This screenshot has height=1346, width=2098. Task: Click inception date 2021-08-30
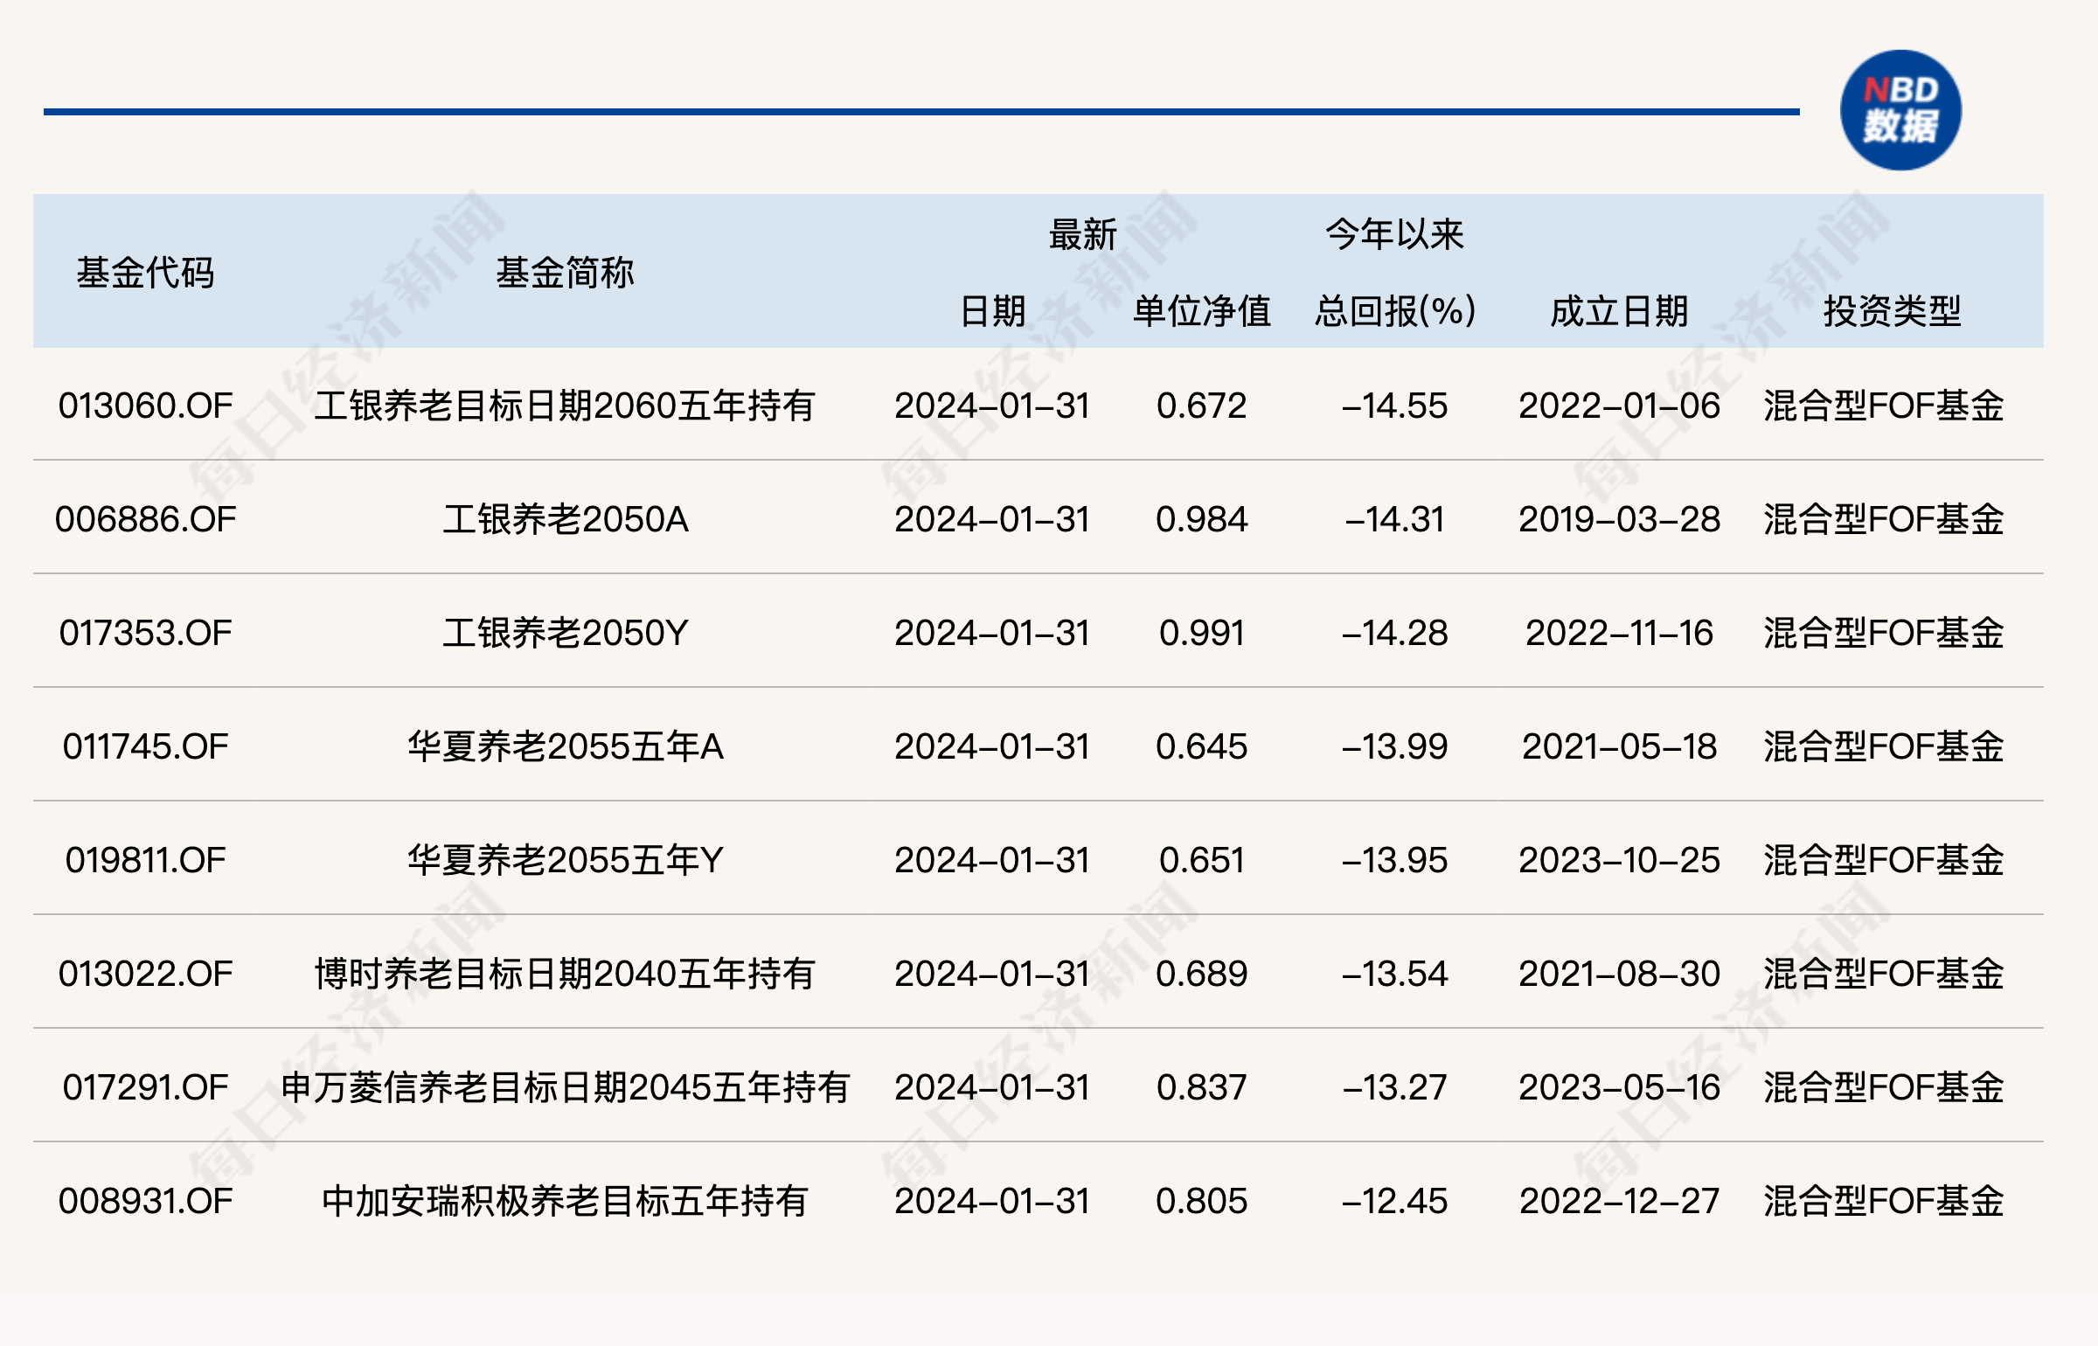click(1619, 974)
